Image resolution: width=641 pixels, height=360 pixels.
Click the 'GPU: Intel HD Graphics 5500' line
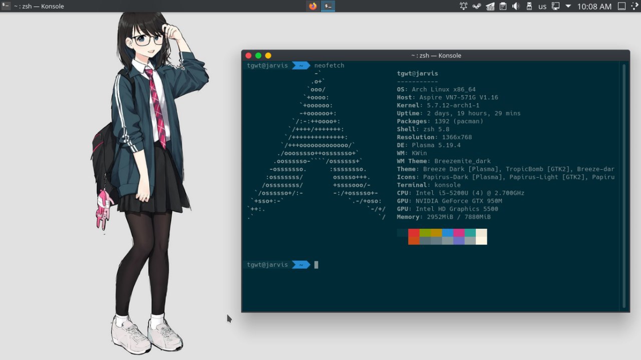[x=448, y=209]
